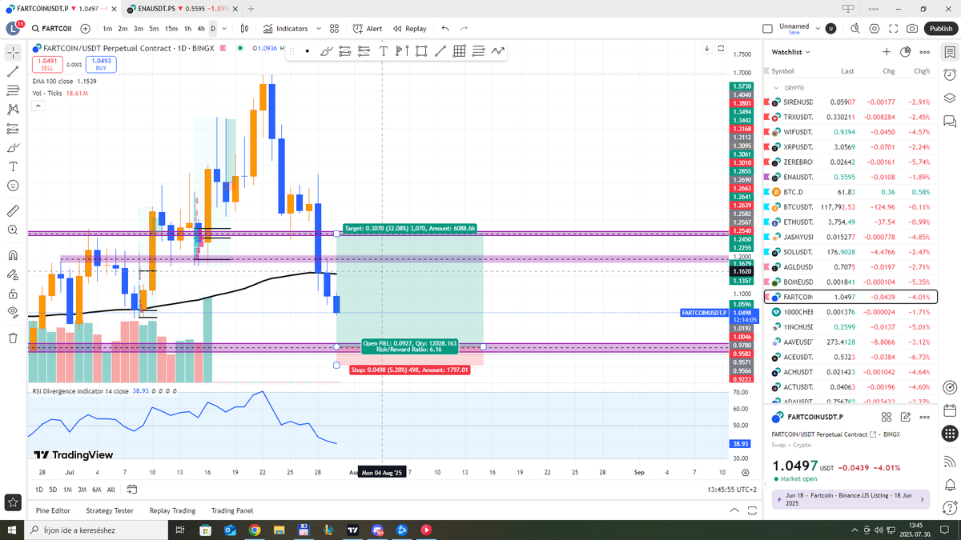Select the trend line drawing tool

tap(13, 71)
